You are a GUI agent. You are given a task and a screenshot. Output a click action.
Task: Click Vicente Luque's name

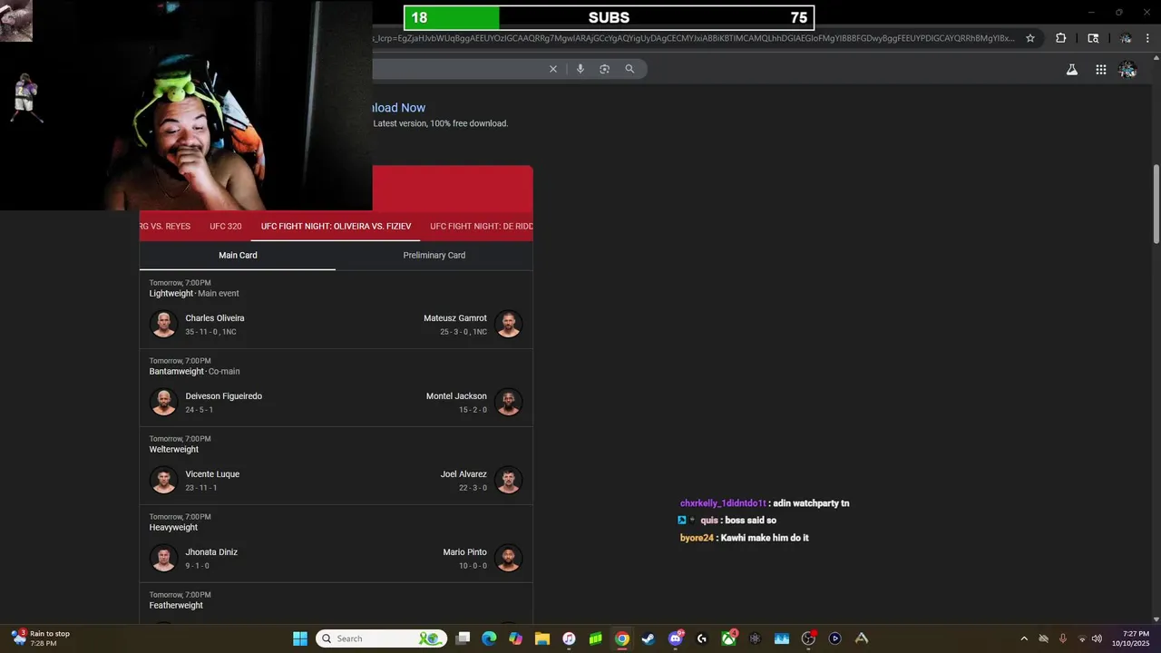[212, 474]
